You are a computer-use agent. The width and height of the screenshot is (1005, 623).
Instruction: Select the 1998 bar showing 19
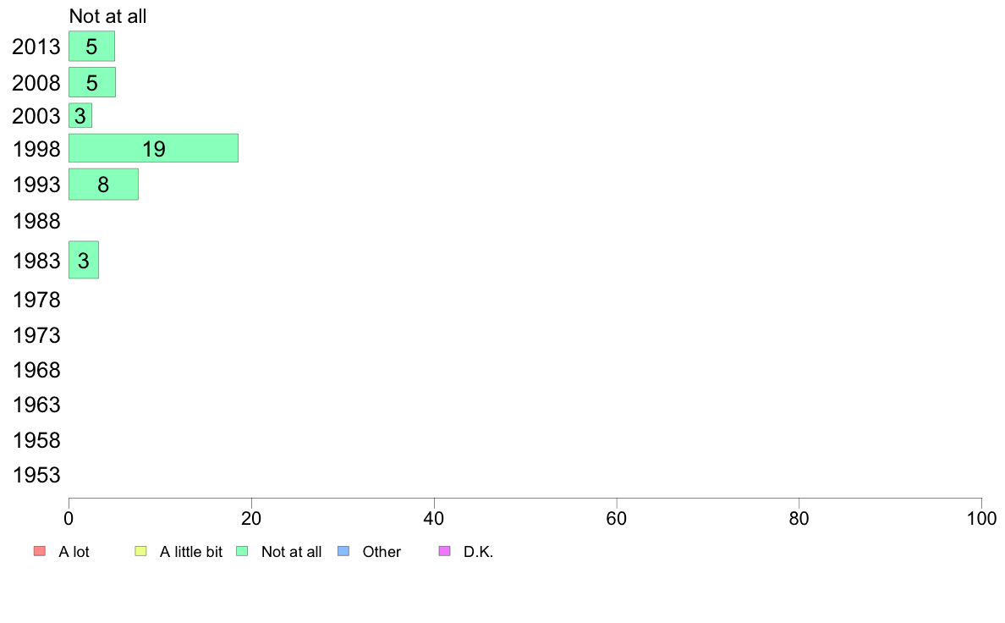(153, 148)
